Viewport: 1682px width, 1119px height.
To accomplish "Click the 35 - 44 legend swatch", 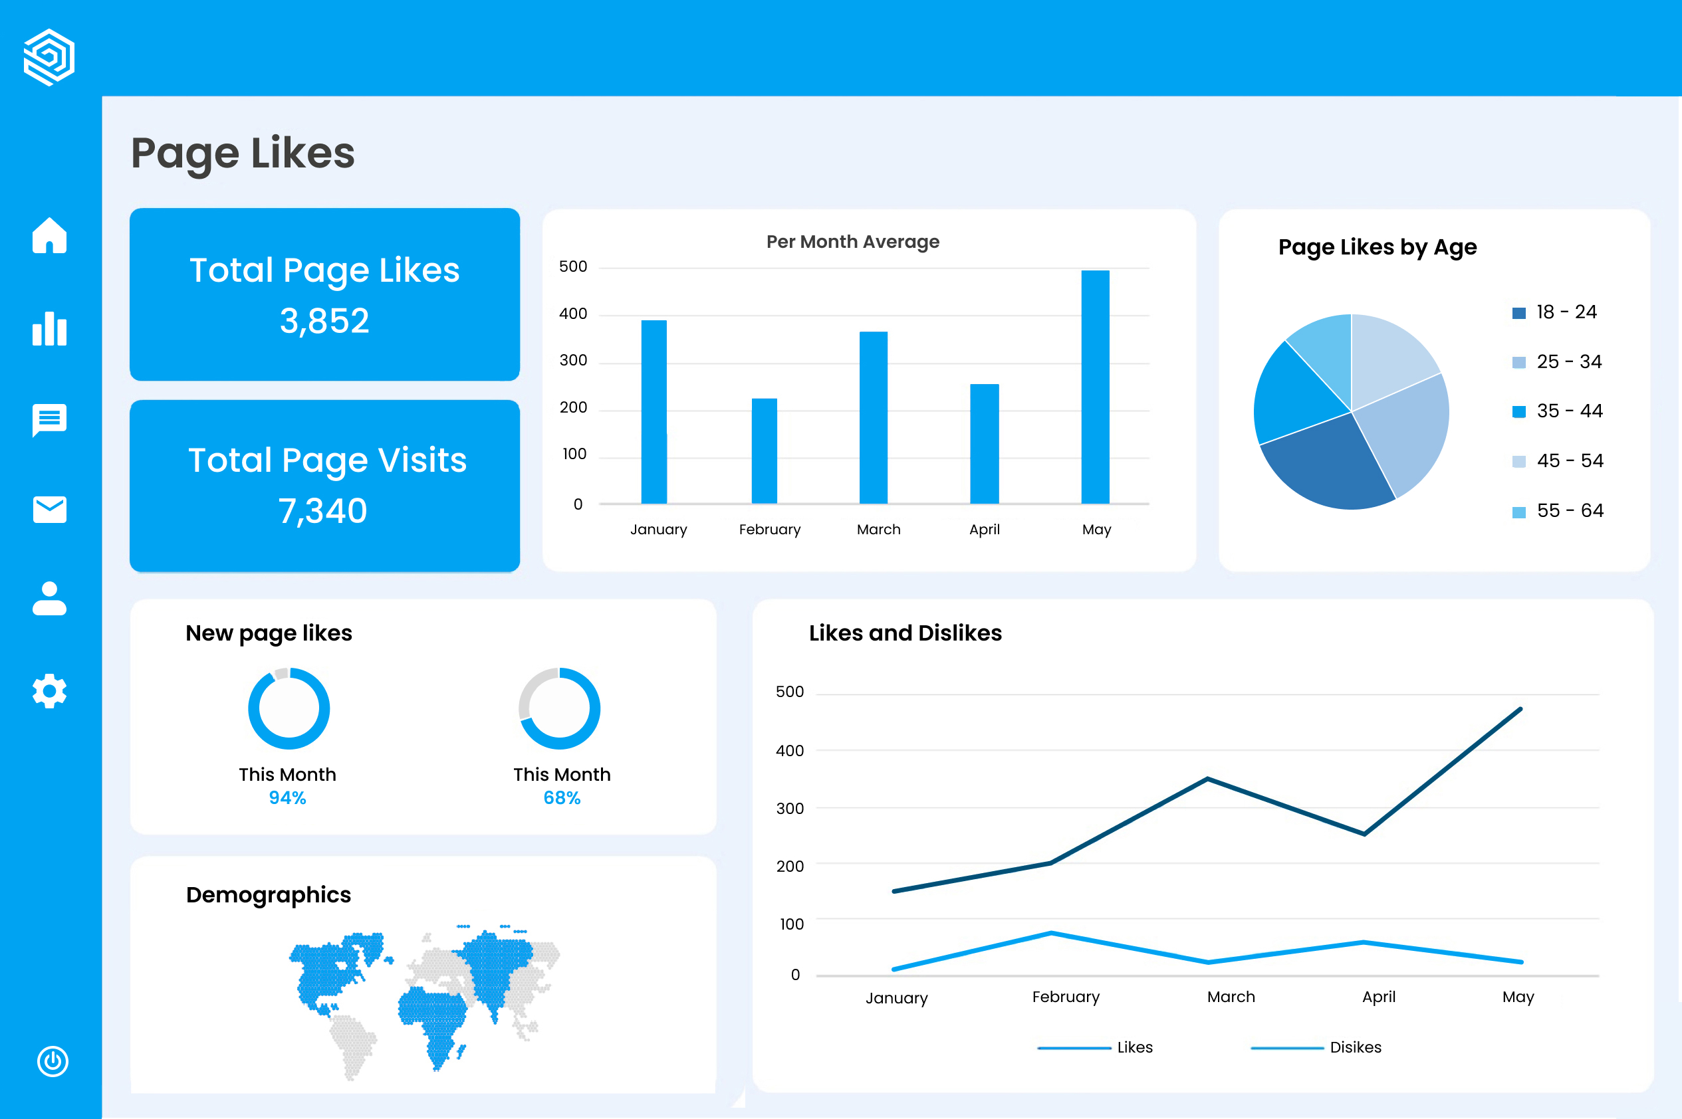I will tap(1518, 411).
